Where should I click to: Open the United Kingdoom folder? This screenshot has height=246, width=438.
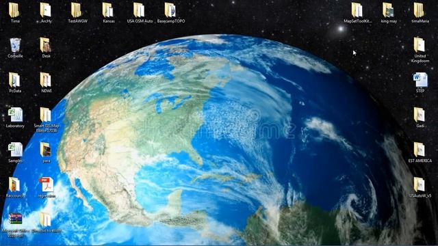420,45
